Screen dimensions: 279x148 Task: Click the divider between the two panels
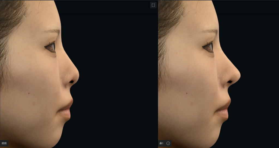tap(157, 74)
